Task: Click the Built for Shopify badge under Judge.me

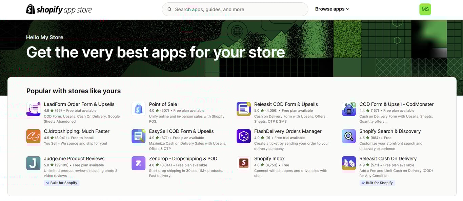Action: tap(61, 183)
